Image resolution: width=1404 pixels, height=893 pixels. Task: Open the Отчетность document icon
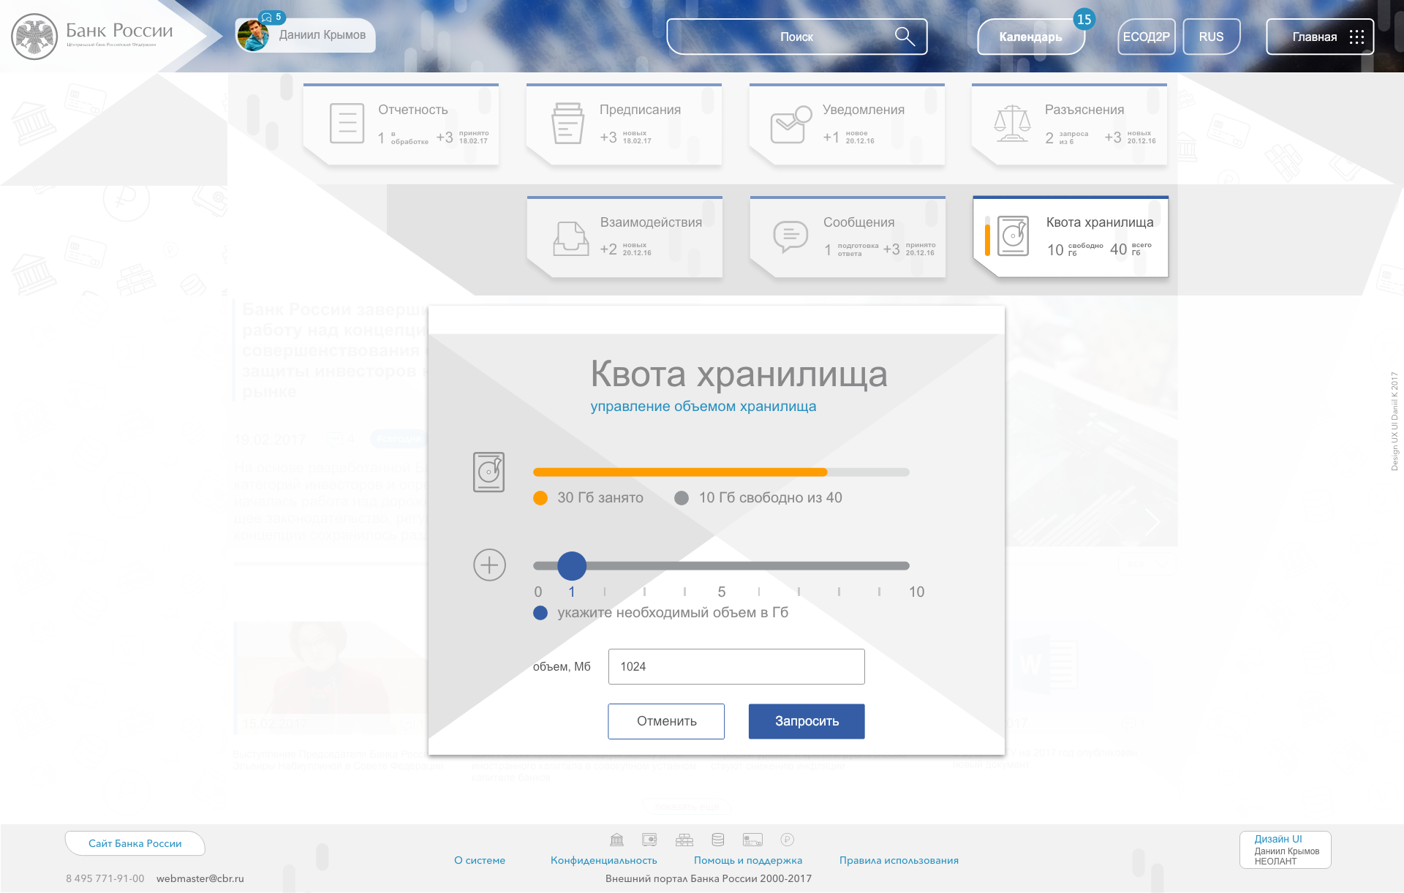(347, 123)
